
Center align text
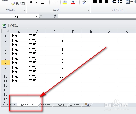[x=101, y=2]
